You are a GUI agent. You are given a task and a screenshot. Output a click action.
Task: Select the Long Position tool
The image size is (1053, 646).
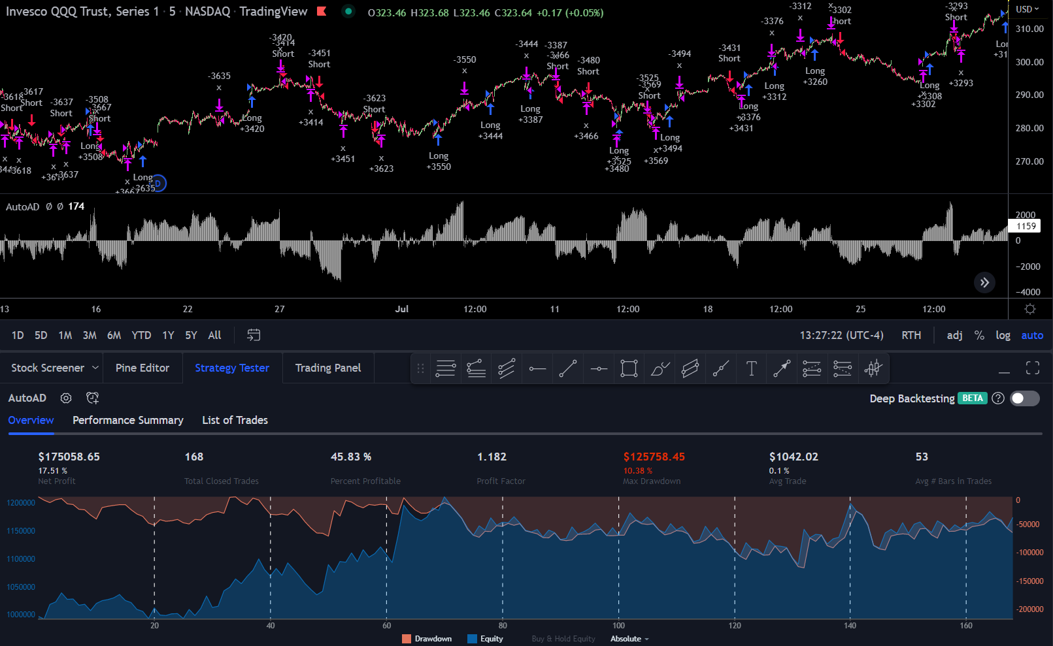(x=812, y=368)
